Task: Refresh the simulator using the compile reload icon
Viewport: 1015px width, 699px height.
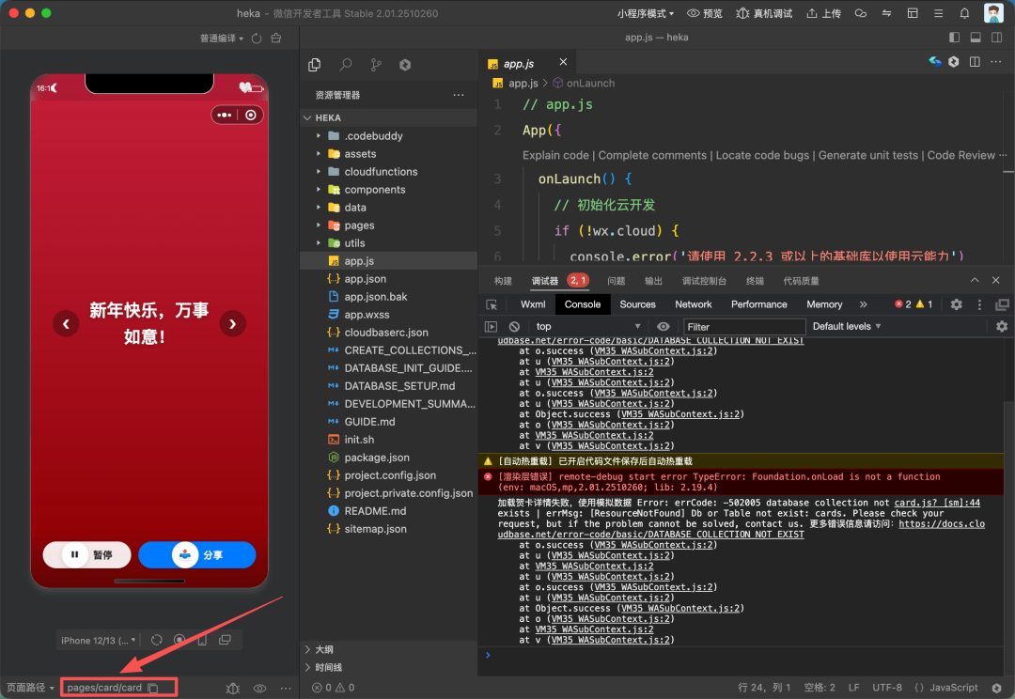Action: click(x=157, y=640)
